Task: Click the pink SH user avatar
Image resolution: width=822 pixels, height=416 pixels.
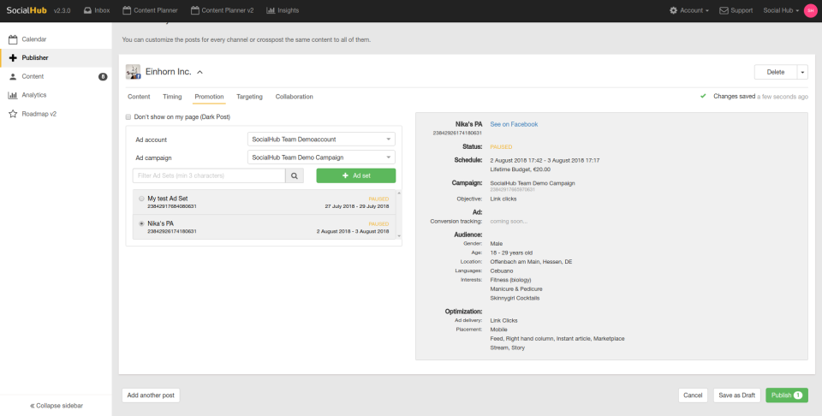Action: tap(811, 10)
